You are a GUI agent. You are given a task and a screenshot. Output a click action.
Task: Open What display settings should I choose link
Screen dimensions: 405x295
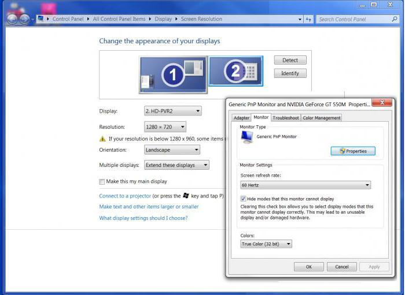coord(143,218)
